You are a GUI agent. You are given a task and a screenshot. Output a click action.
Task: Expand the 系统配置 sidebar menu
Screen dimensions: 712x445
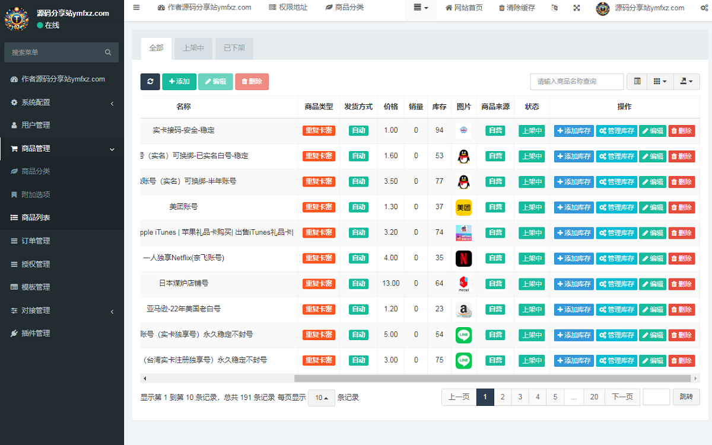pyautogui.click(x=62, y=103)
